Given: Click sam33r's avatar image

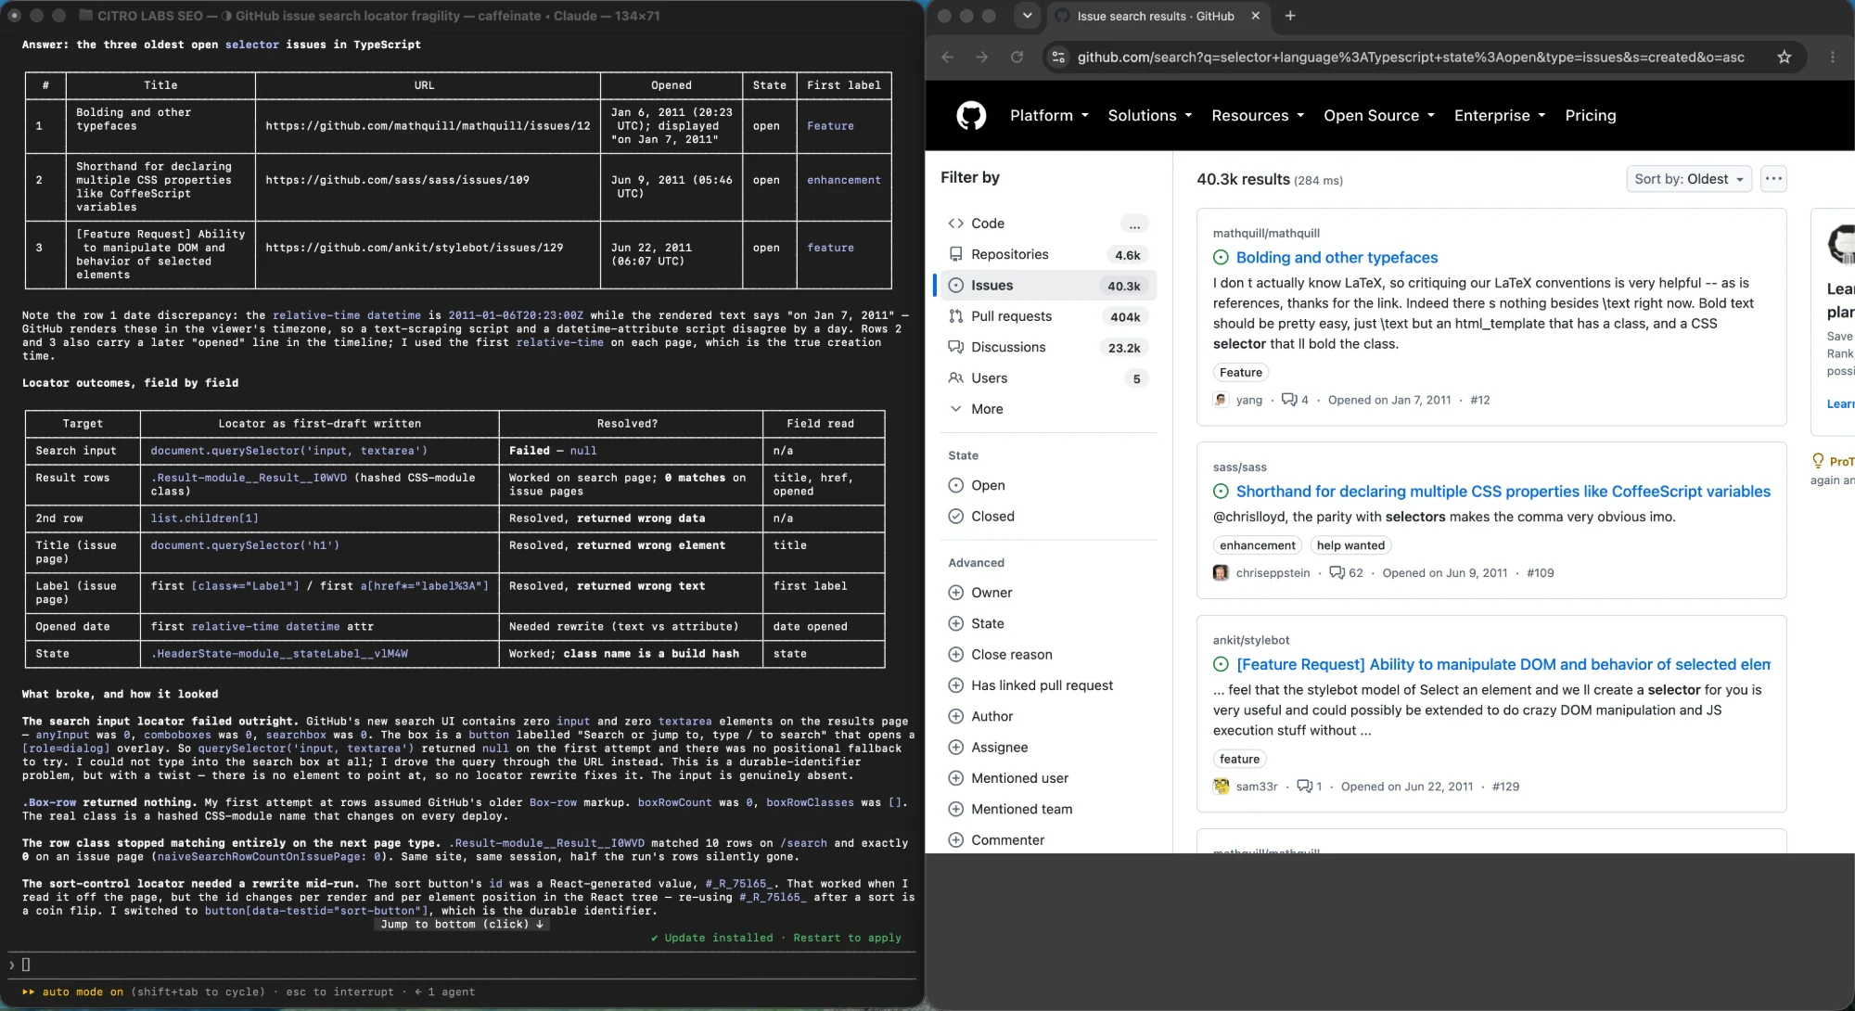Looking at the screenshot, I should pyautogui.click(x=1221, y=787).
